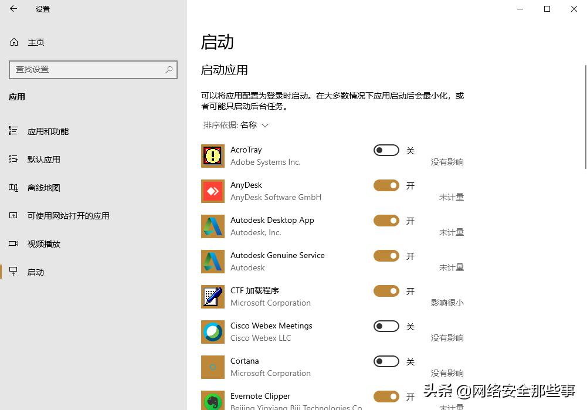The image size is (587, 410).
Task: Disable the AnyDesk startup toggle
Action: (385, 185)
